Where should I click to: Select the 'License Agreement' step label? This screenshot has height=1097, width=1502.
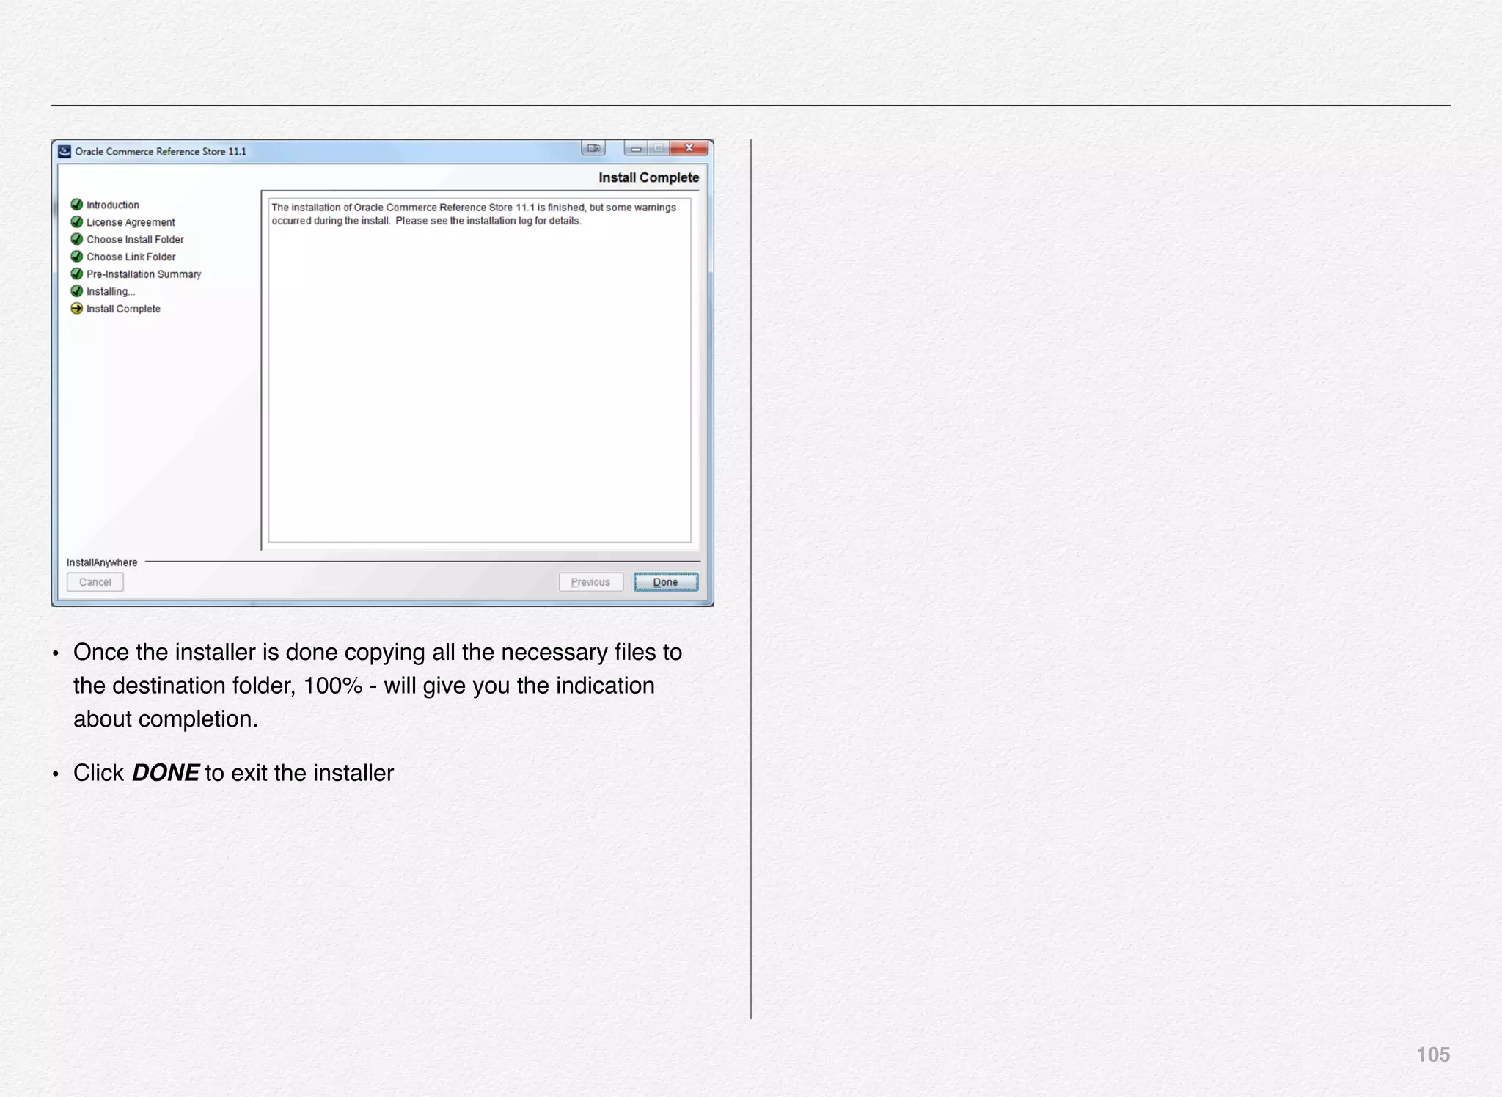131,222
